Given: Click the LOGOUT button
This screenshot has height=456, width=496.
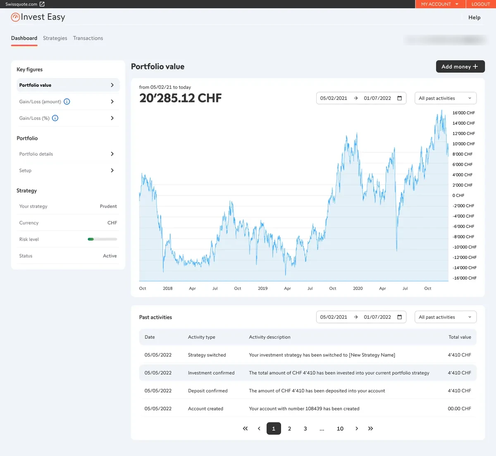Looking at the screenshot, I should pos(481,4).
